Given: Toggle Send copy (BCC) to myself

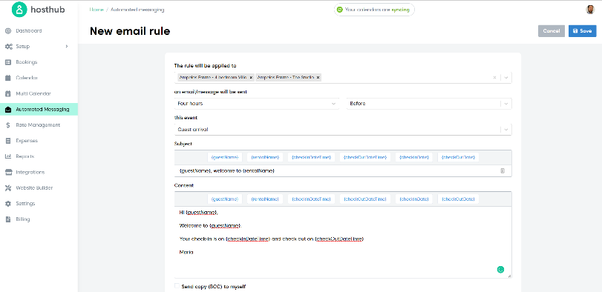Looking at the screenshot, I should [177, 286].
